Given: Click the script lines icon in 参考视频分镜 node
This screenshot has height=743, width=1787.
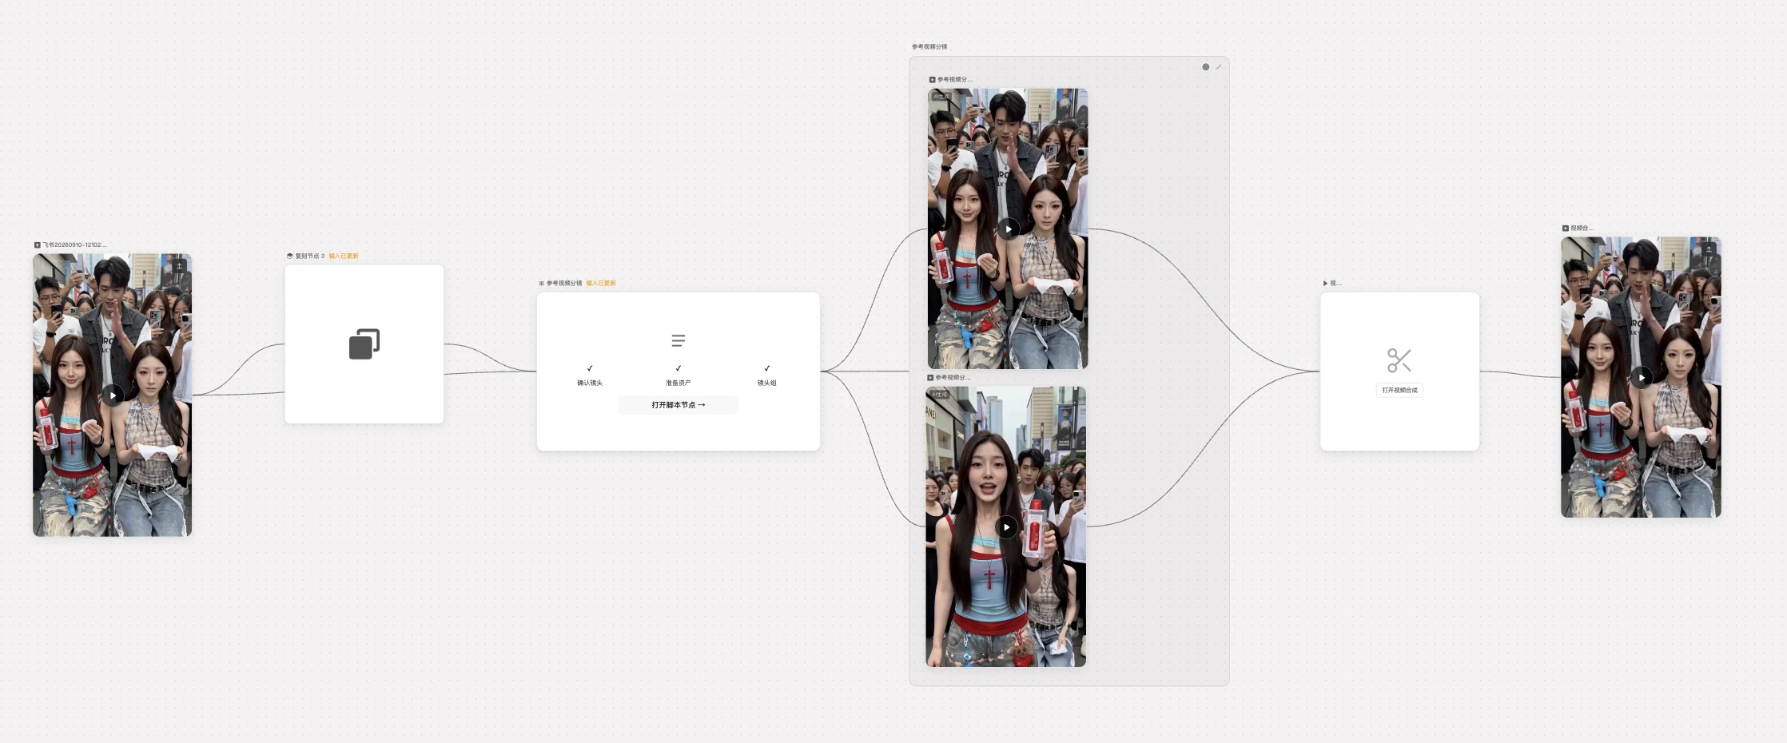Looking at the screenshot, I should tap(679, 341).
